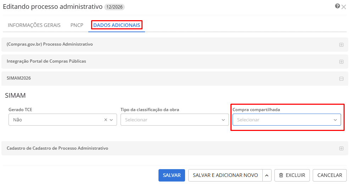Click Salvar e Adicionar Novo button
Image resolution: width=351 pixels, height=184 pixels.
coord(225,175)
